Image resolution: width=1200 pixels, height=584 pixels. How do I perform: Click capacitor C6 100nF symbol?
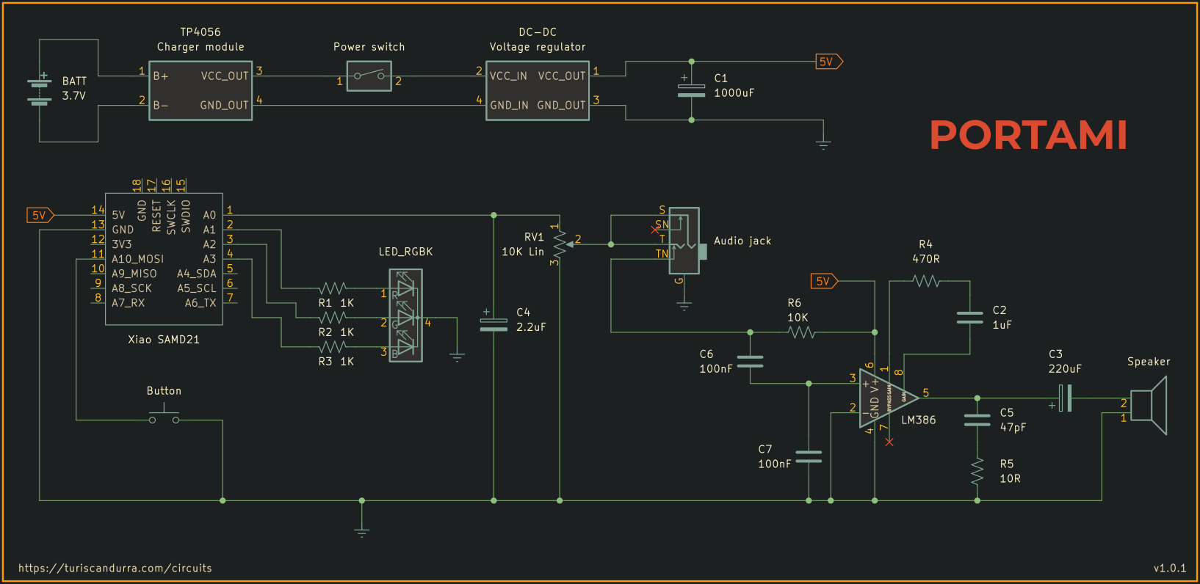(750, 361)
